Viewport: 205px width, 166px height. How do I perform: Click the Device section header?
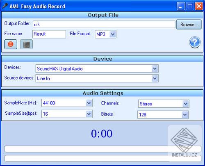coord(102,59)
